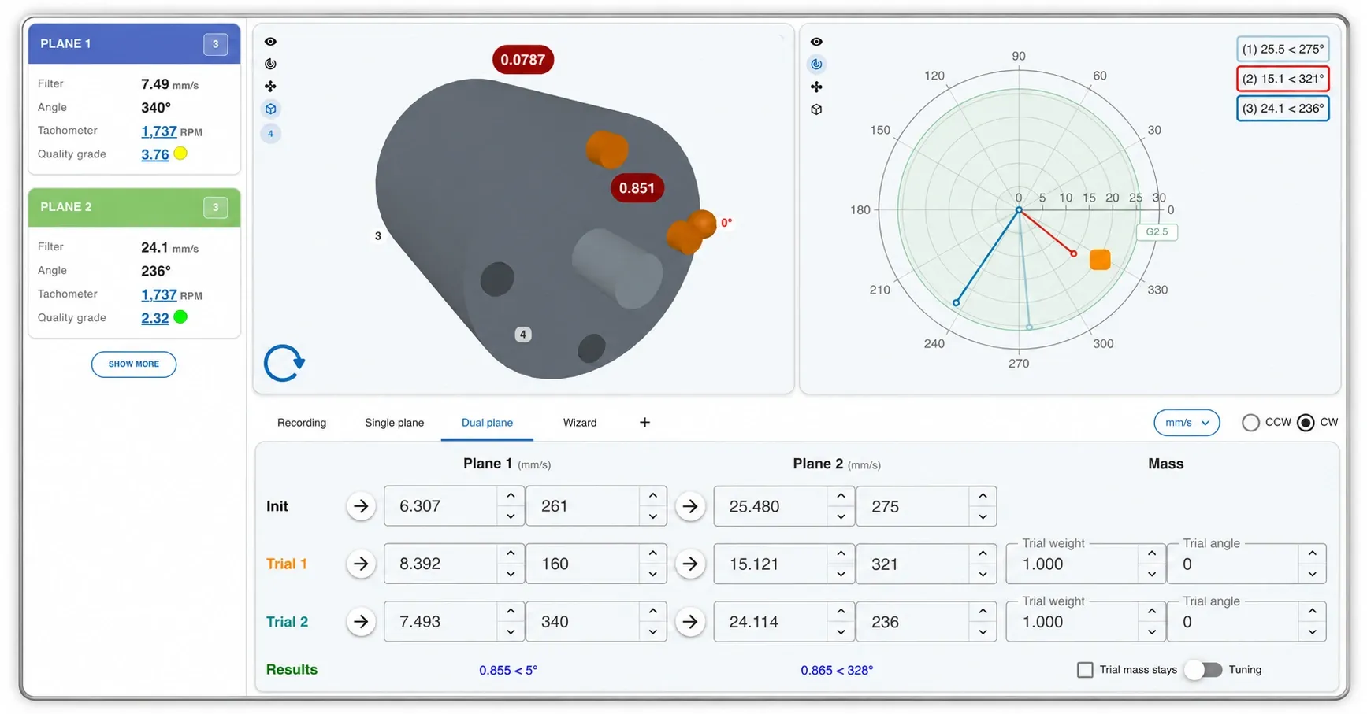Screen dimensions: 1367x714
Task: Open the Recording tab
Action: [x=302, y=423]
